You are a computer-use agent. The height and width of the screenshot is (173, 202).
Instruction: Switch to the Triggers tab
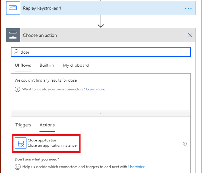click(23, 125)
